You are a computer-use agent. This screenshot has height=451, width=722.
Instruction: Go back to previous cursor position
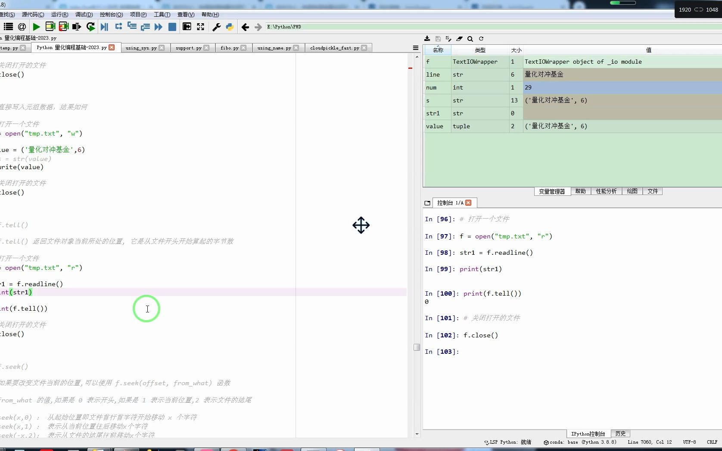click(245, 27)
